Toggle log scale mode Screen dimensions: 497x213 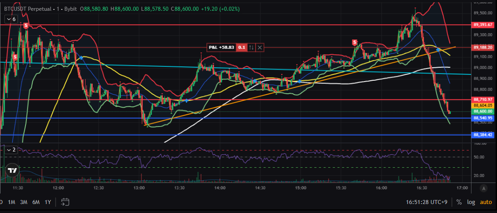471,202
